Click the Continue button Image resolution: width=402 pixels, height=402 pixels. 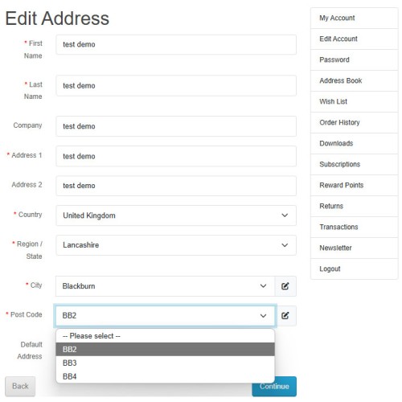pyautogui.click(x=274, y=386)
